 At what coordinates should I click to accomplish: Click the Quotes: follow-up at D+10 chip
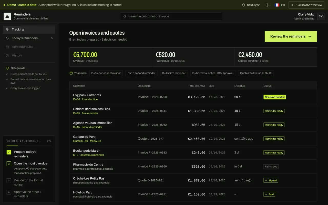256,73
